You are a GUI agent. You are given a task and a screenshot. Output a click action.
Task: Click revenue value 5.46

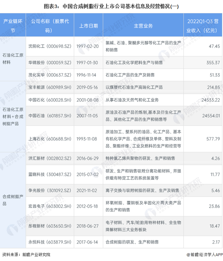point(216,190)
